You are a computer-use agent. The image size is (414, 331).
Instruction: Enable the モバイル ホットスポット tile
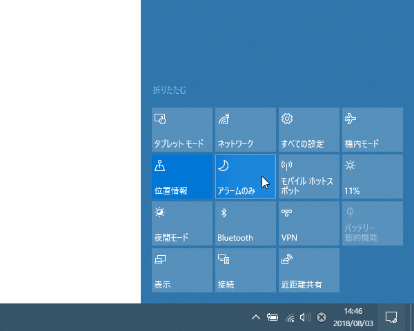[309, 177]
